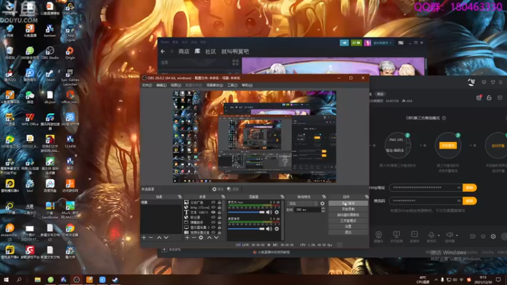
Task: Click the Start Recording button in OBS
Action: [x=348, y=209]
